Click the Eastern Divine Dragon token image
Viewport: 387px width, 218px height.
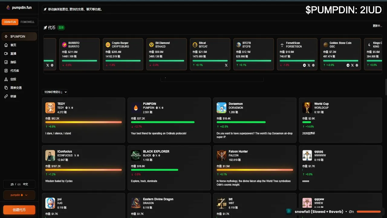[x=136, y=203]
